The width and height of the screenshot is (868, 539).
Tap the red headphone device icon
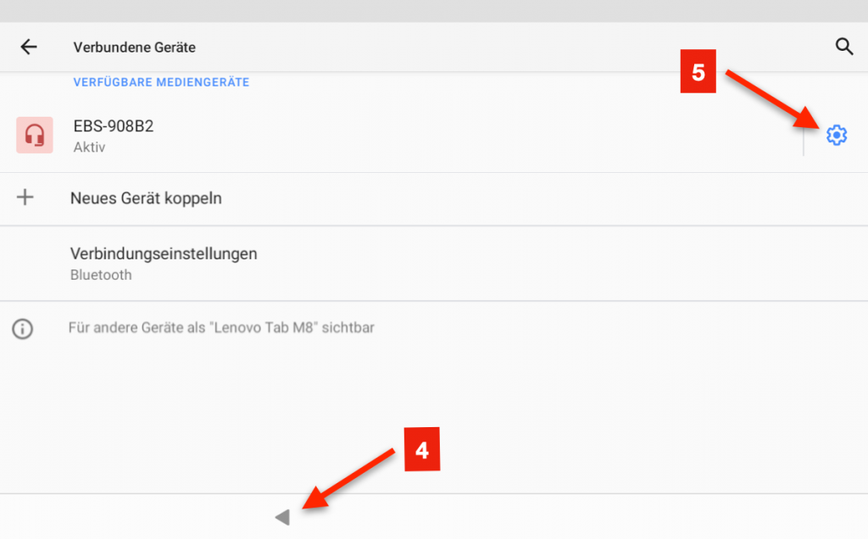35,136
